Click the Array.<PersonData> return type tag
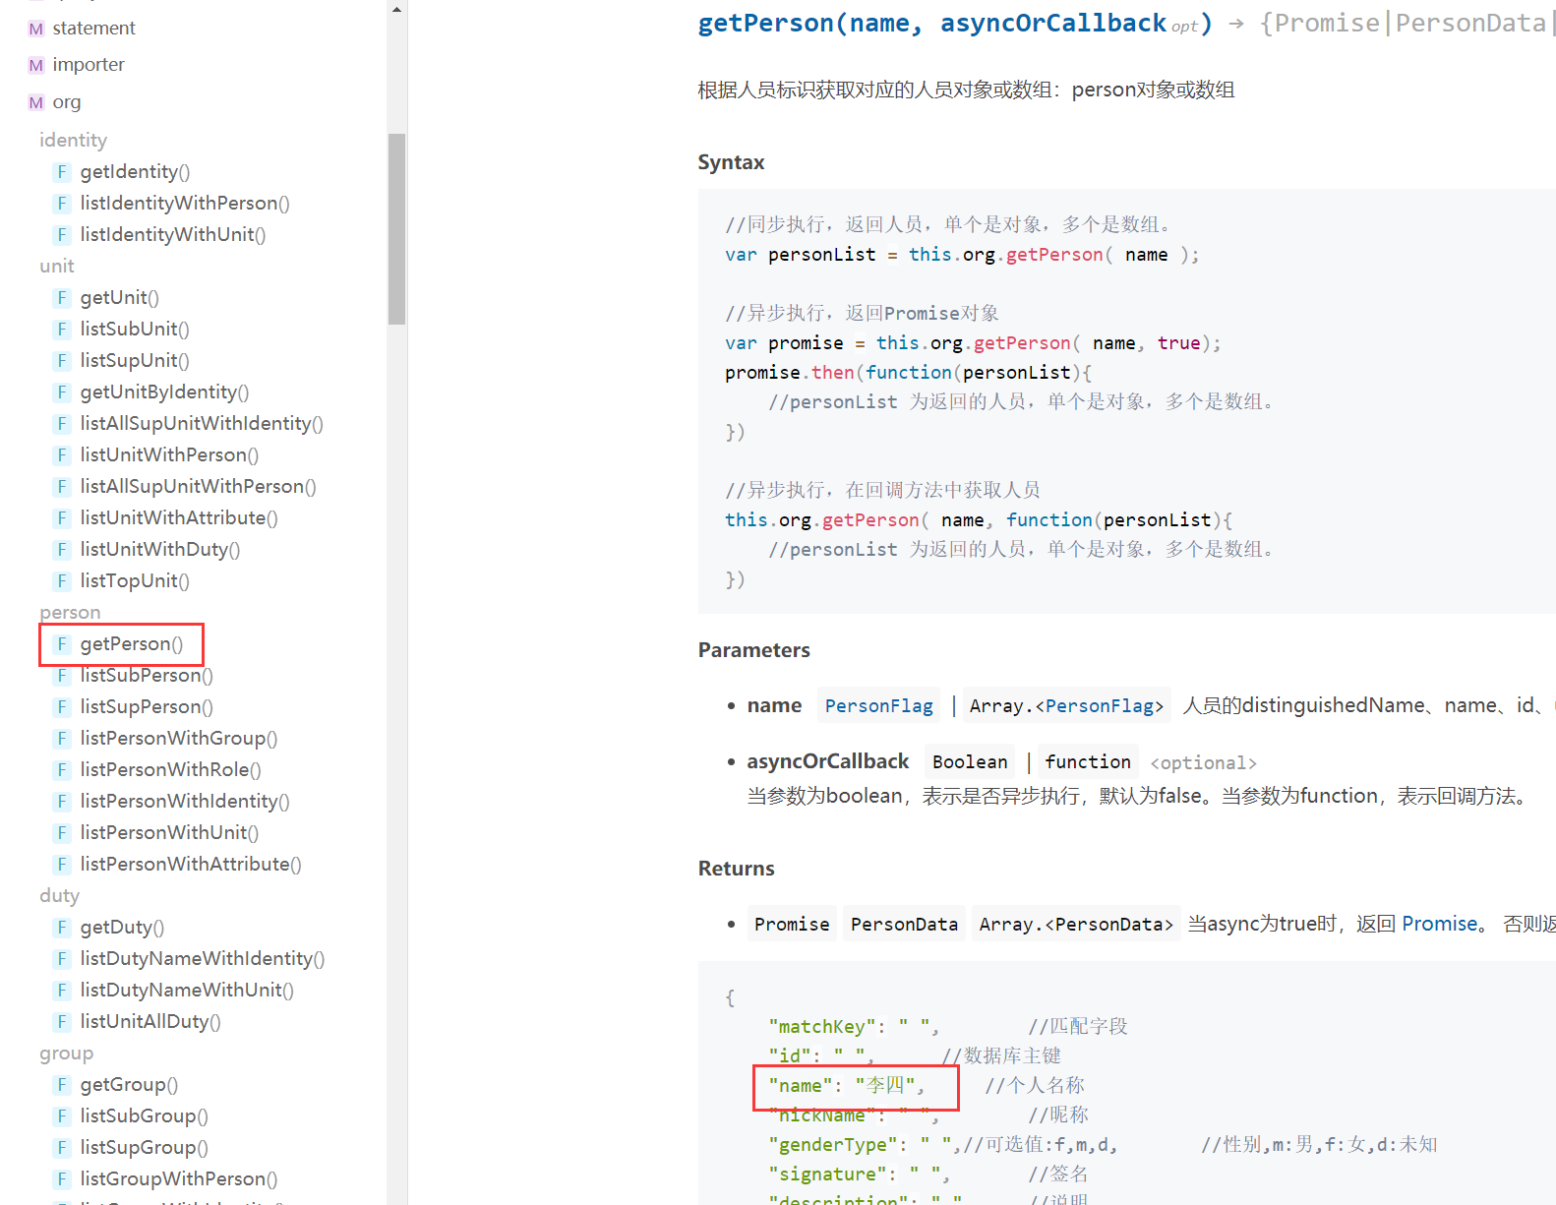Viewport: 1556px width, 1205px height. [x=1076, y=924]
